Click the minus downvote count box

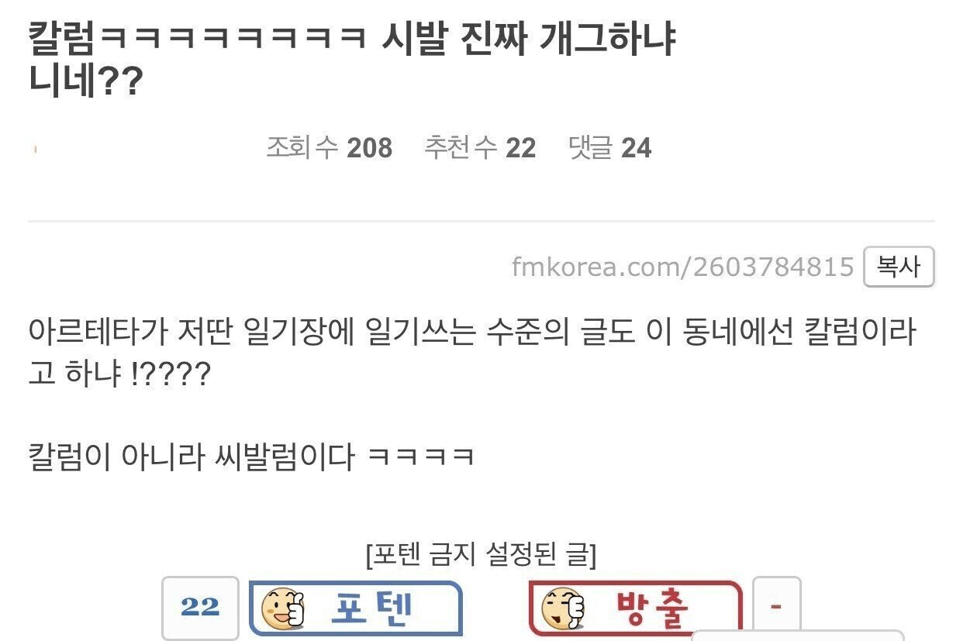point(776,605)
